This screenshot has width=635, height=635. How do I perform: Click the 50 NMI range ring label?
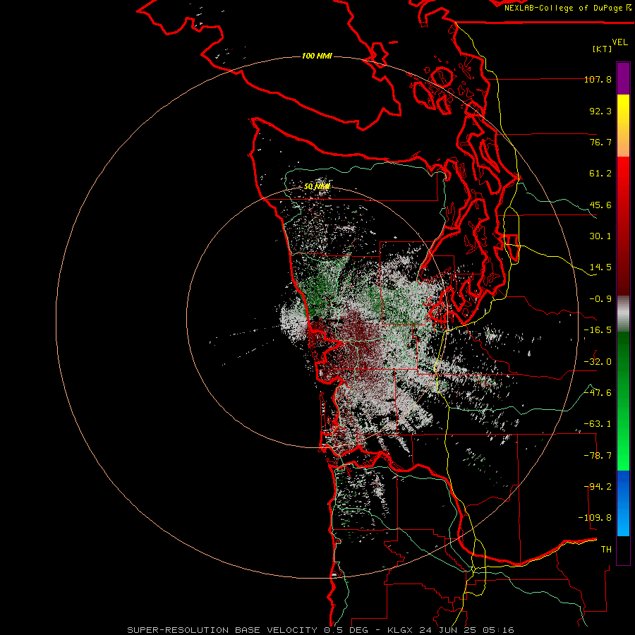[x=317, y=186]
